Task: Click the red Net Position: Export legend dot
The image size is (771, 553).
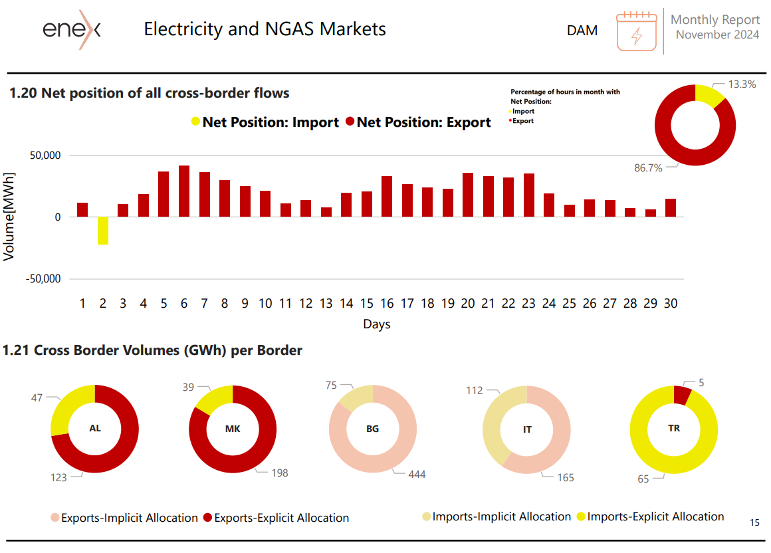Action: [x=350, y=122]
